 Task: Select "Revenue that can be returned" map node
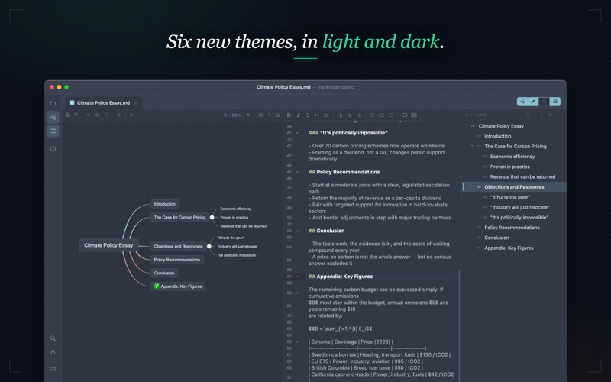pyautogui.click(x=243, y=226)
